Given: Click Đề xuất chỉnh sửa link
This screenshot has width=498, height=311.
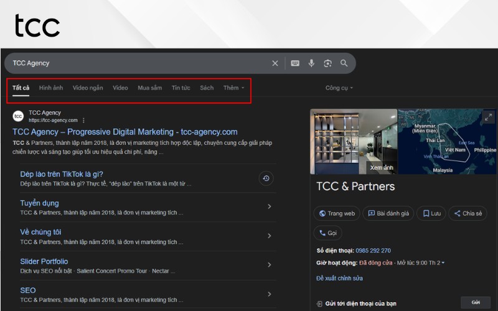Looking at the screenshot, I should 339,278.
